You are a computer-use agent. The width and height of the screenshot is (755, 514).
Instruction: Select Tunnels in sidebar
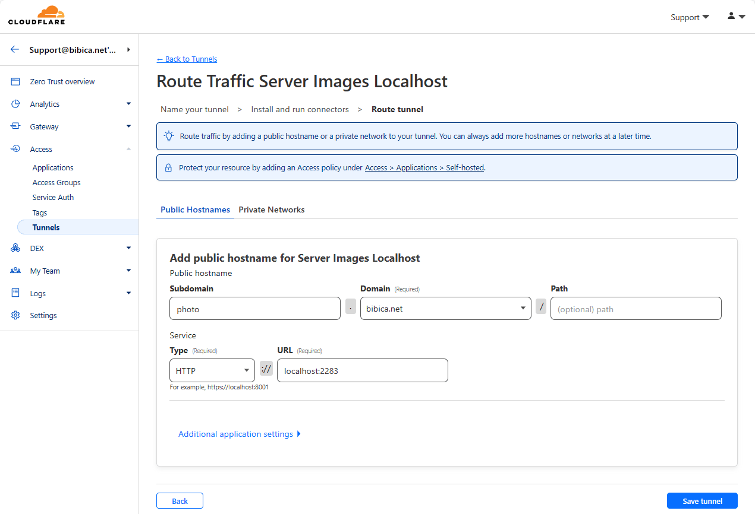(x=78, y=227)
